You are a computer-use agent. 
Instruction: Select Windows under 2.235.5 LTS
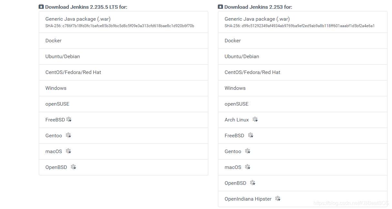tap(123, 88)
